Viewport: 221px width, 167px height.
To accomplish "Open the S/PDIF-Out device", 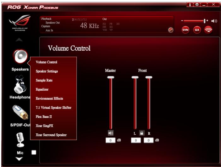I will [20, 112].
